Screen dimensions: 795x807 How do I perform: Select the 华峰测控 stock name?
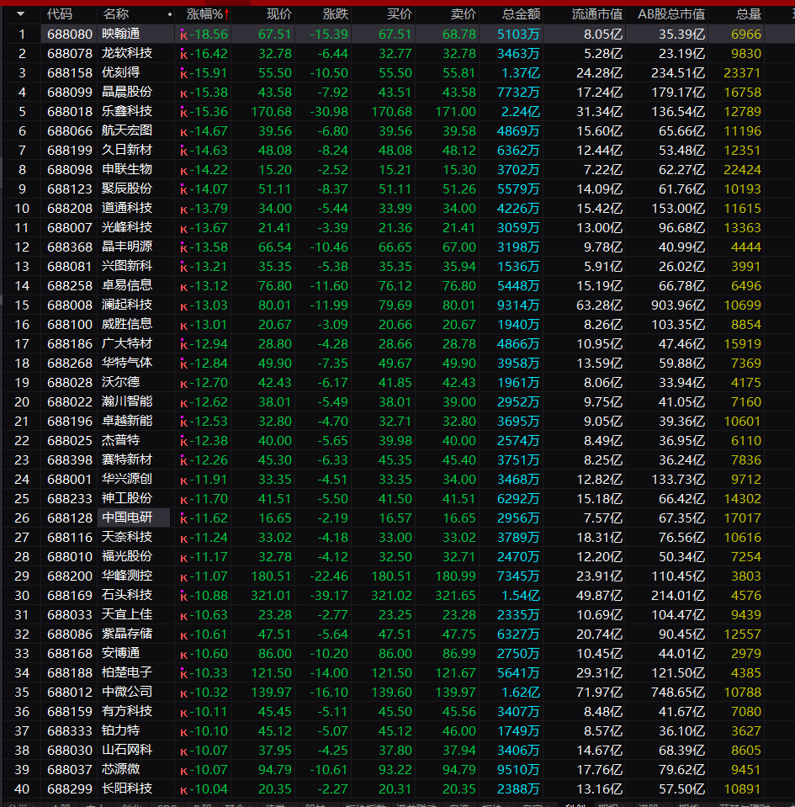[127, 576]
